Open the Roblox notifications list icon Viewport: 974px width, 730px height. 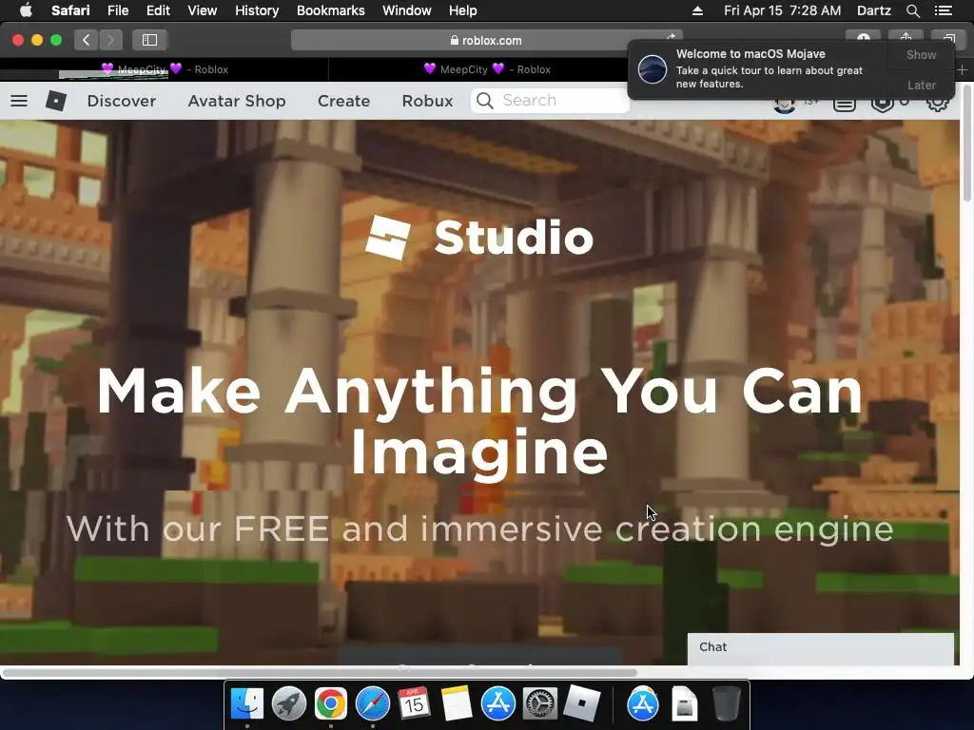845,104
